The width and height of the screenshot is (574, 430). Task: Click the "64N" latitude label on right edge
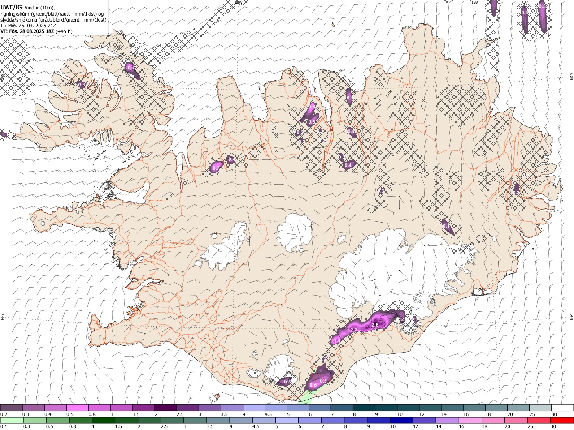(x=572, y=316)
